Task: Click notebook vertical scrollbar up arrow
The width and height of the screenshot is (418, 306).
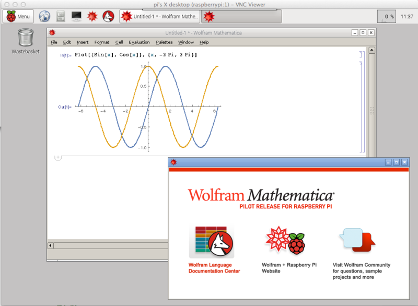Action: click(x=371, y=50)
